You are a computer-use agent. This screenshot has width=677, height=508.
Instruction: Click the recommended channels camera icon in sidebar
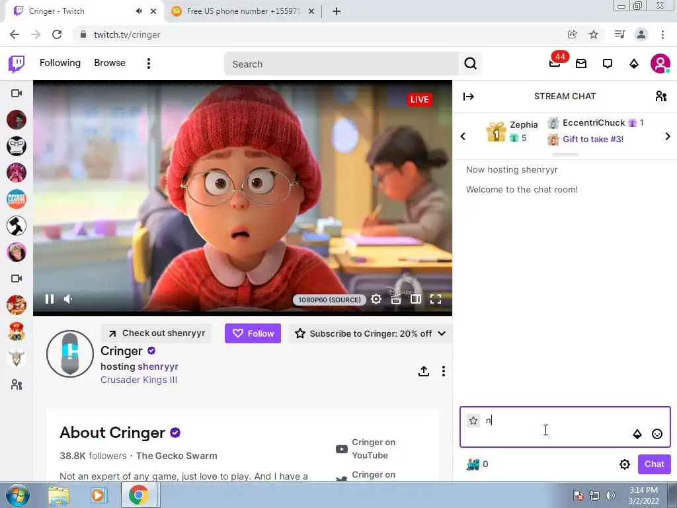click(17, 278)
